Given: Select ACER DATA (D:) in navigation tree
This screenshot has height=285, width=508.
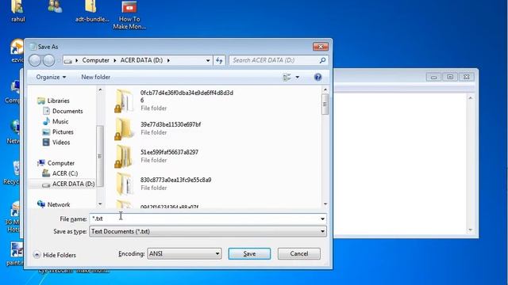Looking at the screenshot, I should (x=74, y=184).
